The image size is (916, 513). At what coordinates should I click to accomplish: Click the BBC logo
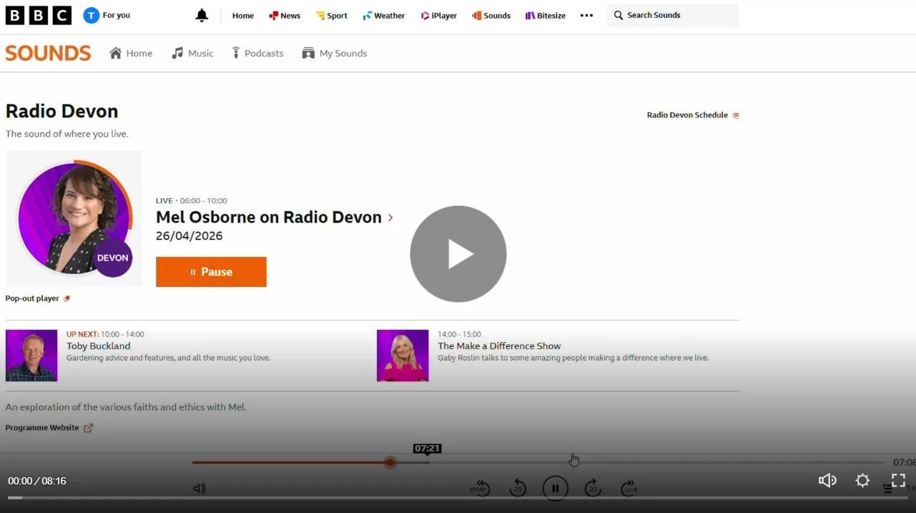click(39, 15)
